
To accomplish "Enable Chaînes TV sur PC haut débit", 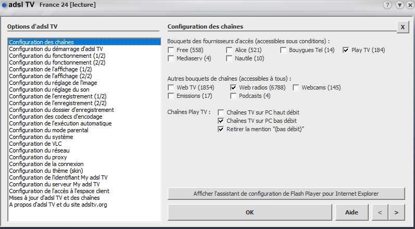I will 221,112.
